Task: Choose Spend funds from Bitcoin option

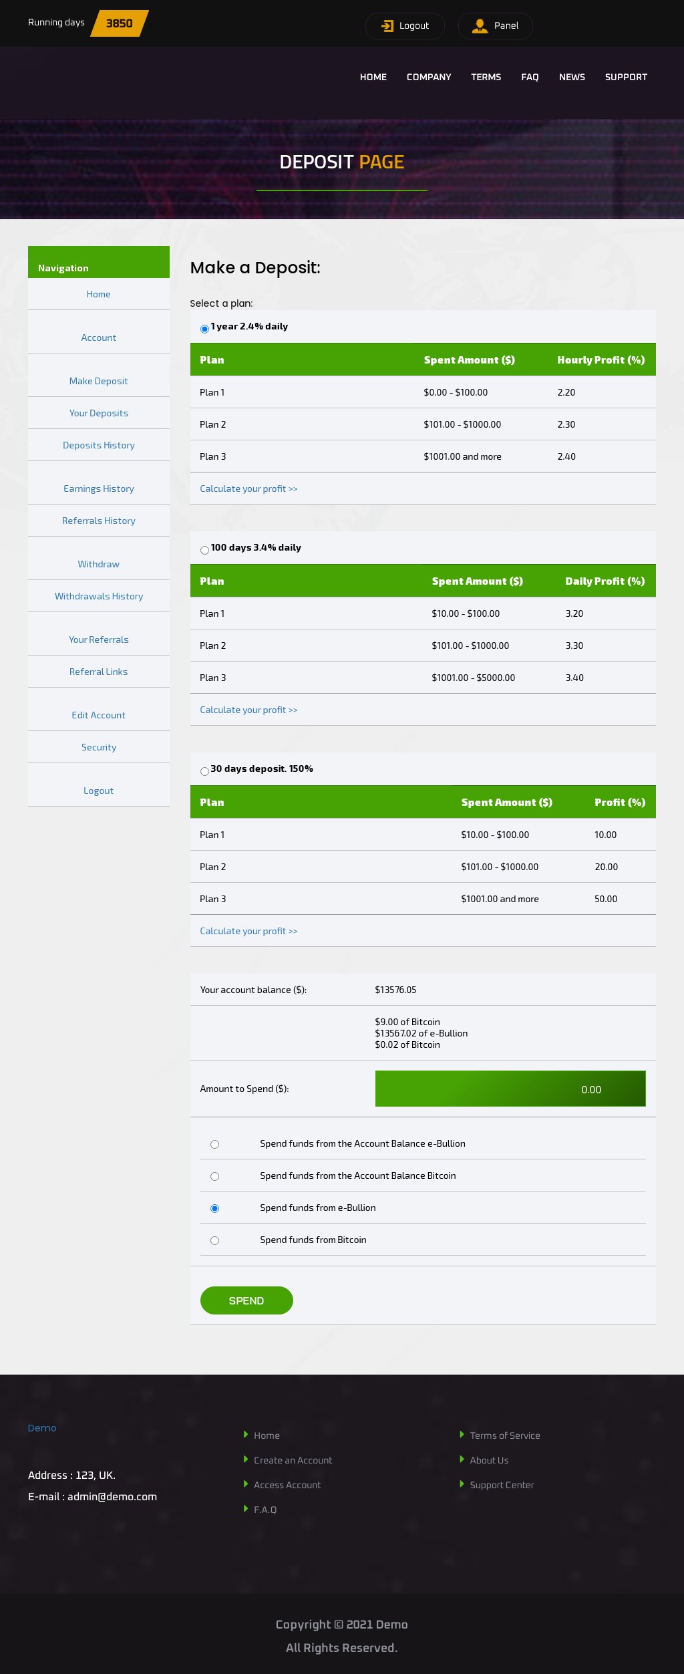Action: (214, 1240)
